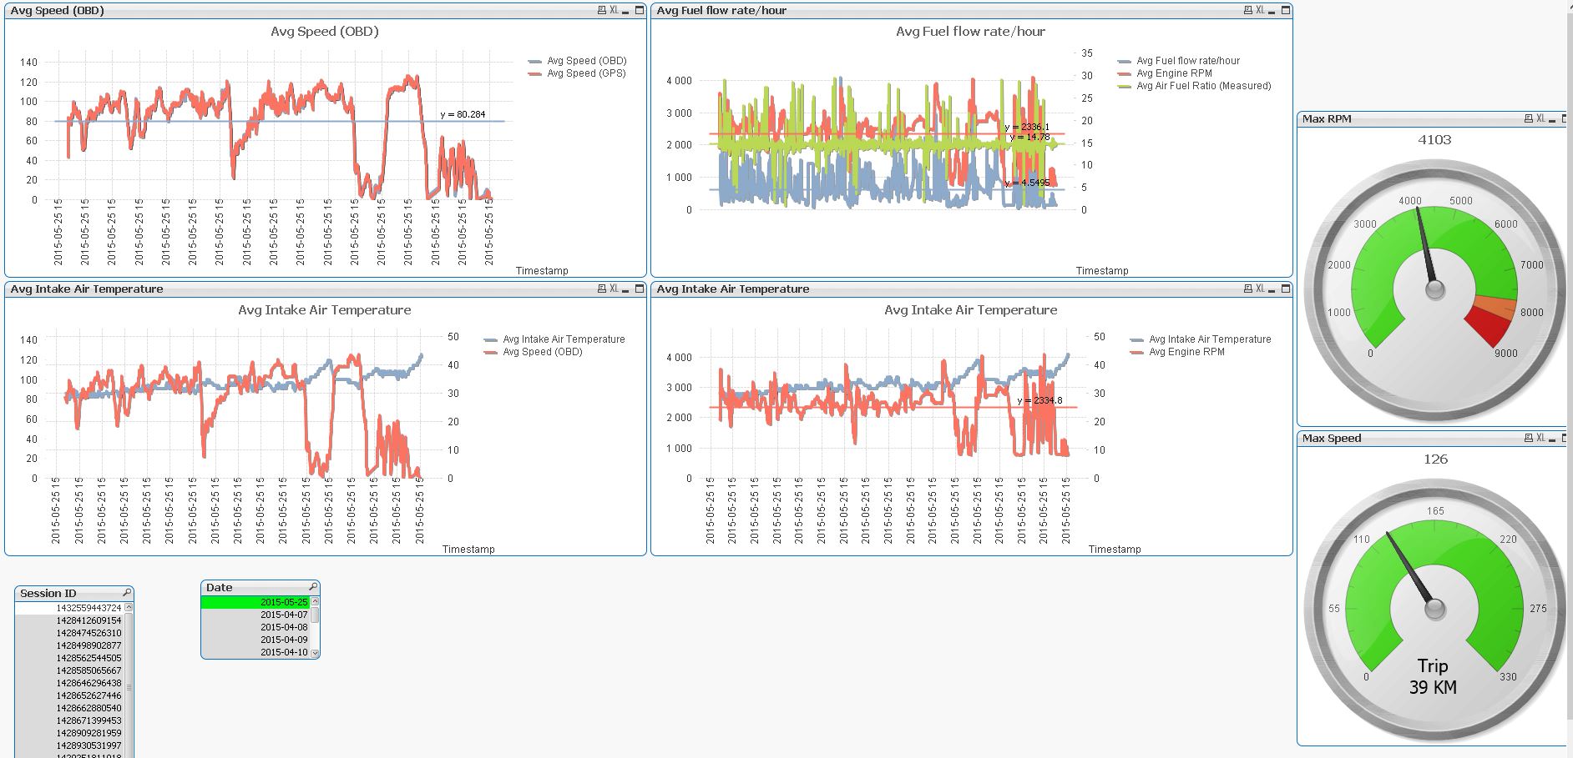Open search in the Date list box
Image resolution: width=1573 pixels, height=758 pixels.
313,587
